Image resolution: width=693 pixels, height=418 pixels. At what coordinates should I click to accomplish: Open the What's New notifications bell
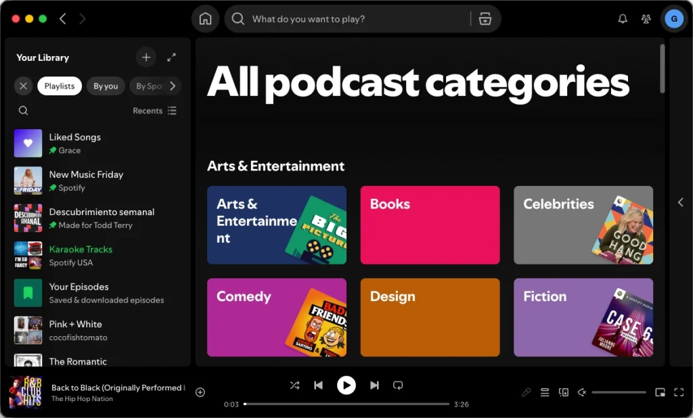point(623,19)
